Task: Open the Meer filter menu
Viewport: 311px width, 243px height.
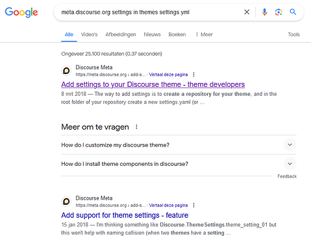Action: click(x=204, y=34)
